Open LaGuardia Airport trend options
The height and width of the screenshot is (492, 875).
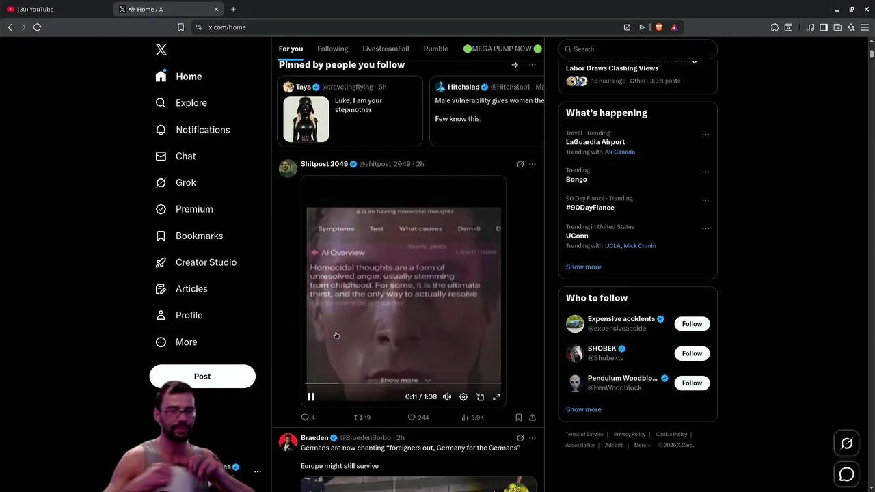(705, 135)
